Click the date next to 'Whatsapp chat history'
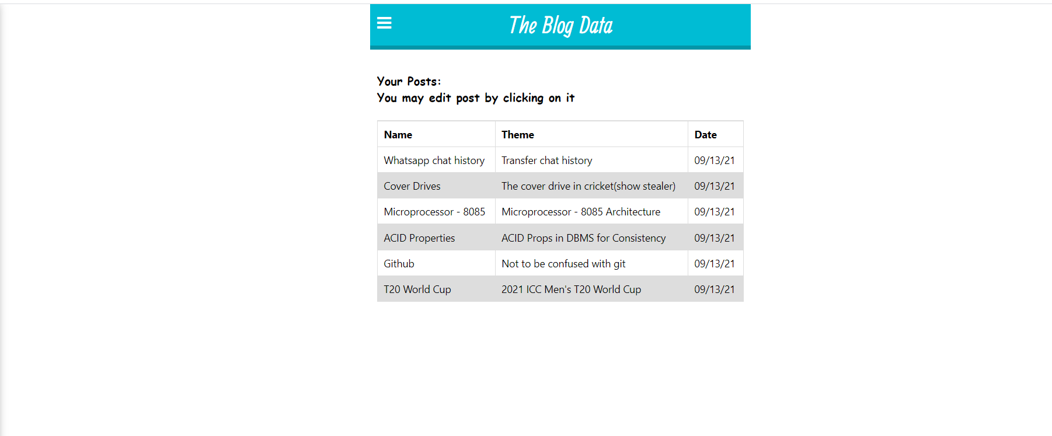This screenshot has width=1052, height=436. click(x=714, y=160)
